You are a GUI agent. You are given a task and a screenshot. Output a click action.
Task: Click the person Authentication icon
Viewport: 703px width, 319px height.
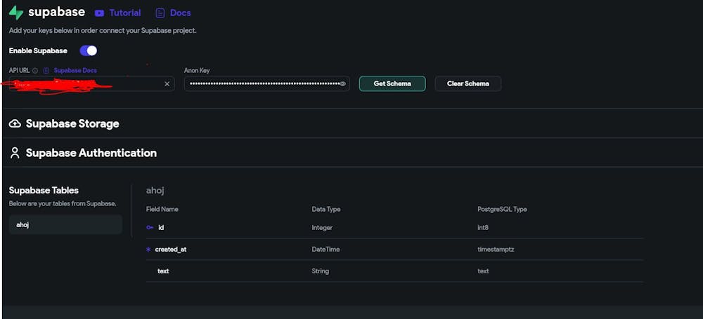pyautogui.click(x=15, y=153)
